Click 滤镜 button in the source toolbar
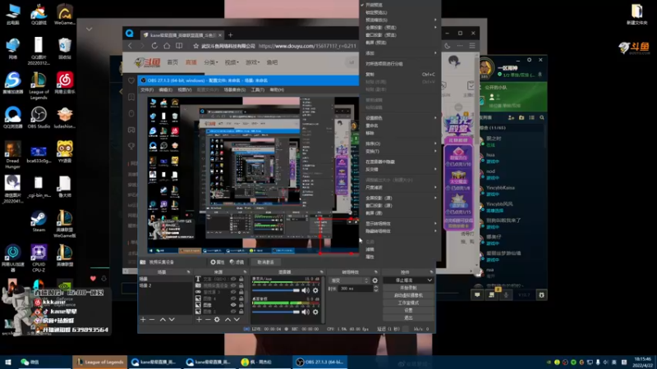This screenshot has width=657, height=369. point(237,262)
